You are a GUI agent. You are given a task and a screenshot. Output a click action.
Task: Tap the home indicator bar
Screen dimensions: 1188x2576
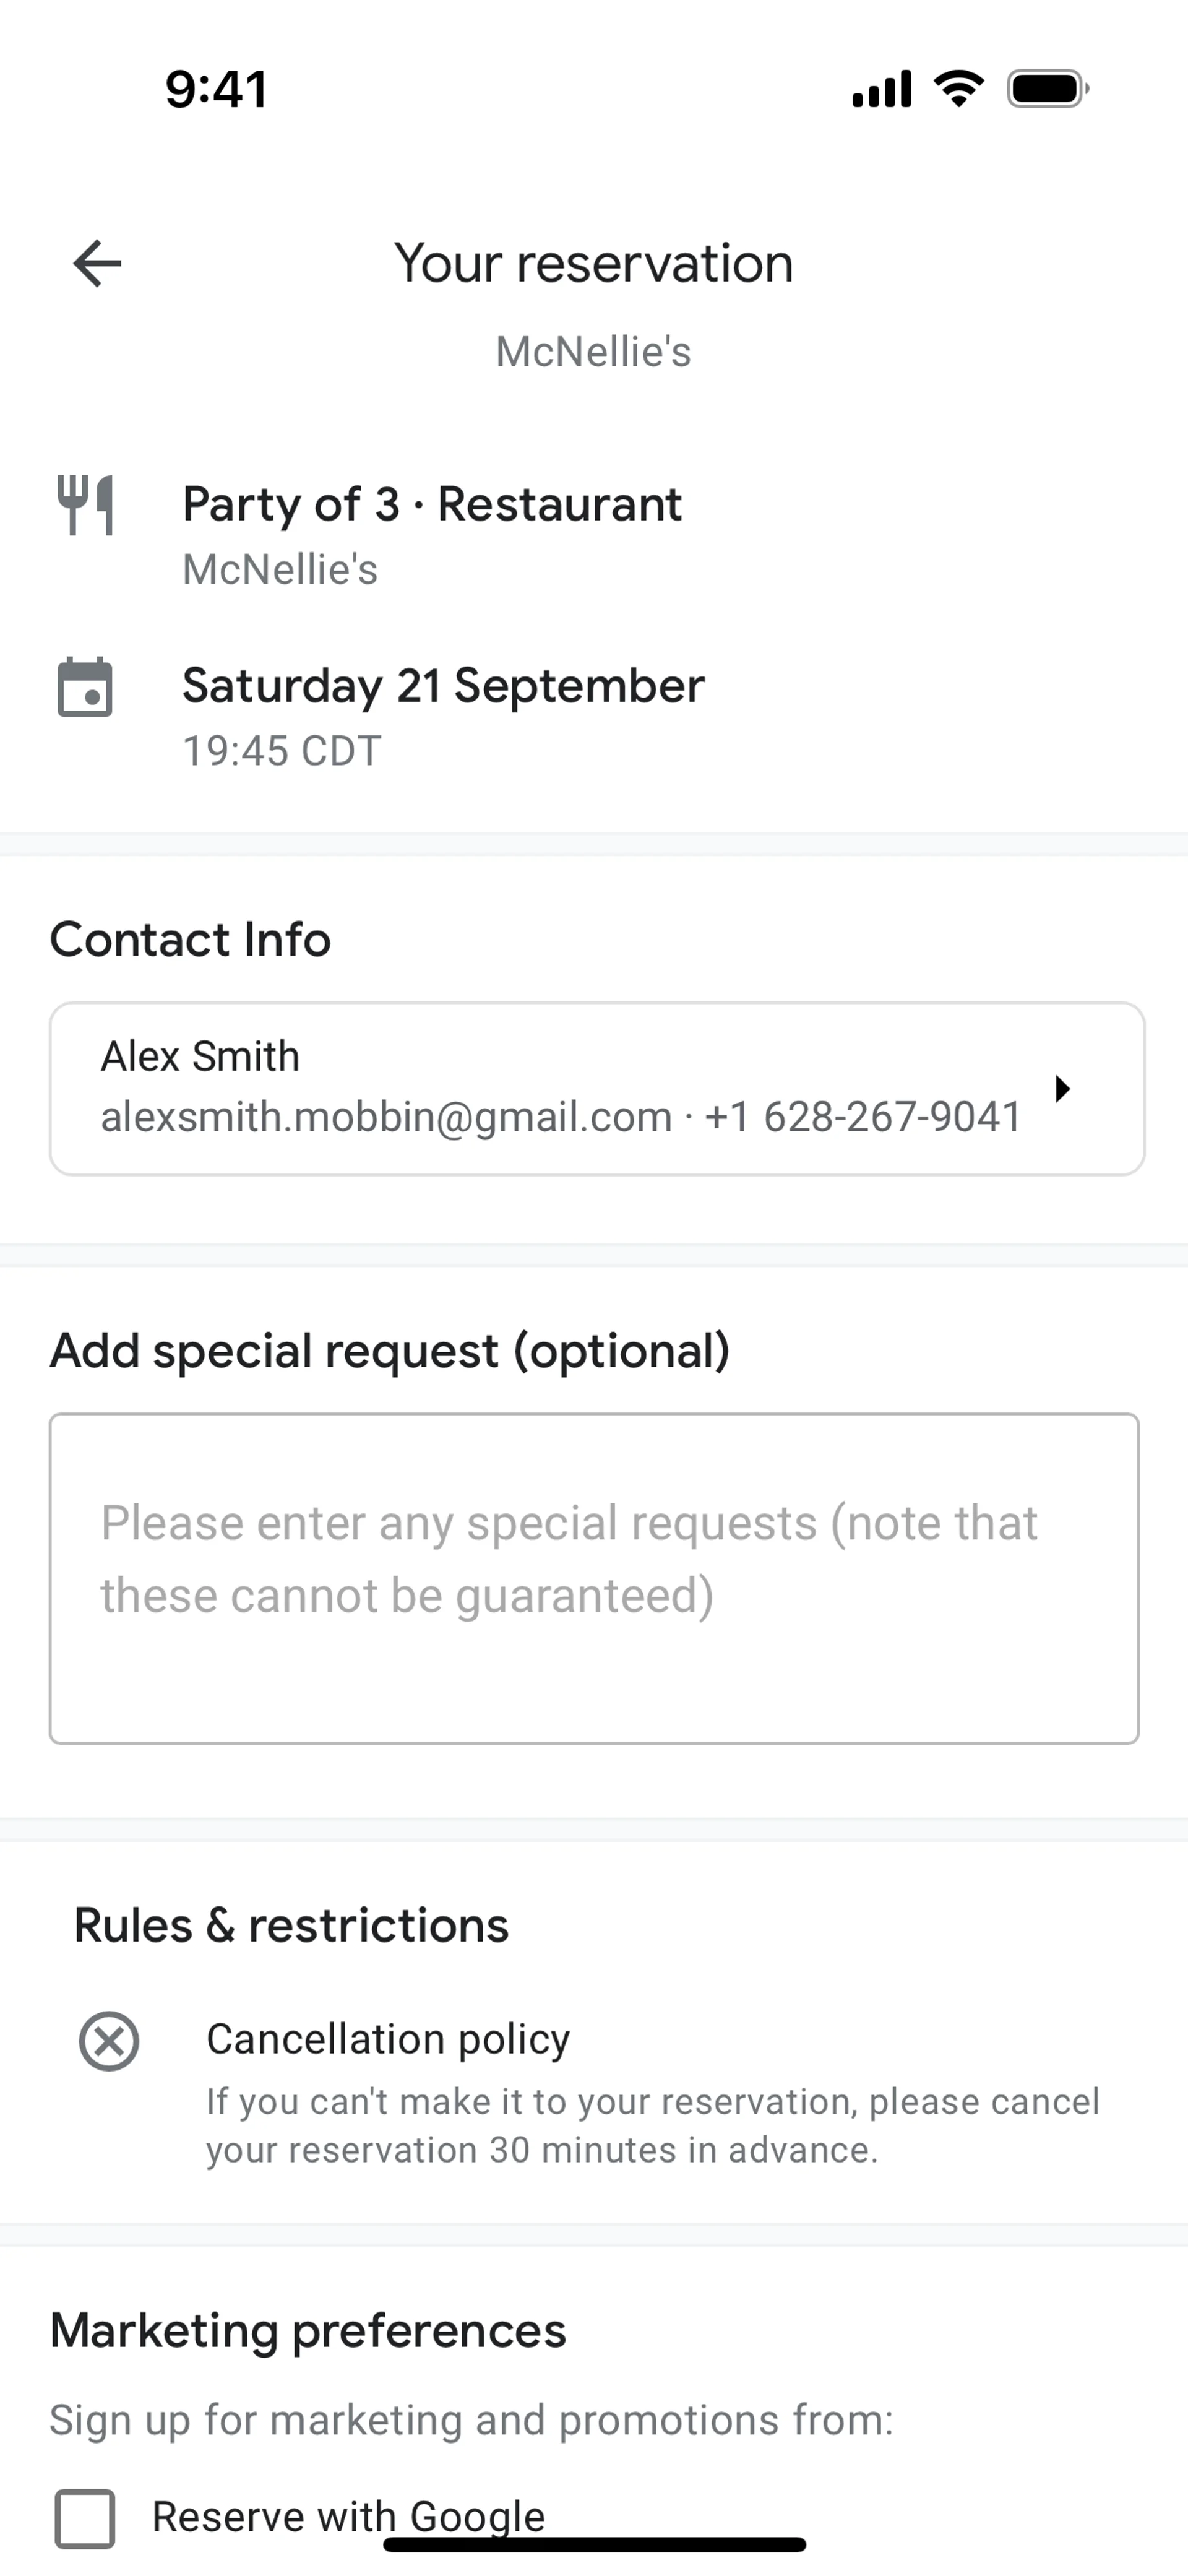pyautogui.click(x=594, y=2544)
